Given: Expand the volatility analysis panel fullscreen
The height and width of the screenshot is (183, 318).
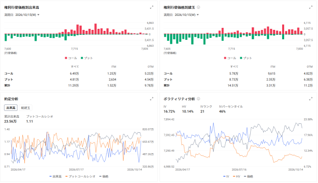Looking at the screenshot, I should click(311, 99).
